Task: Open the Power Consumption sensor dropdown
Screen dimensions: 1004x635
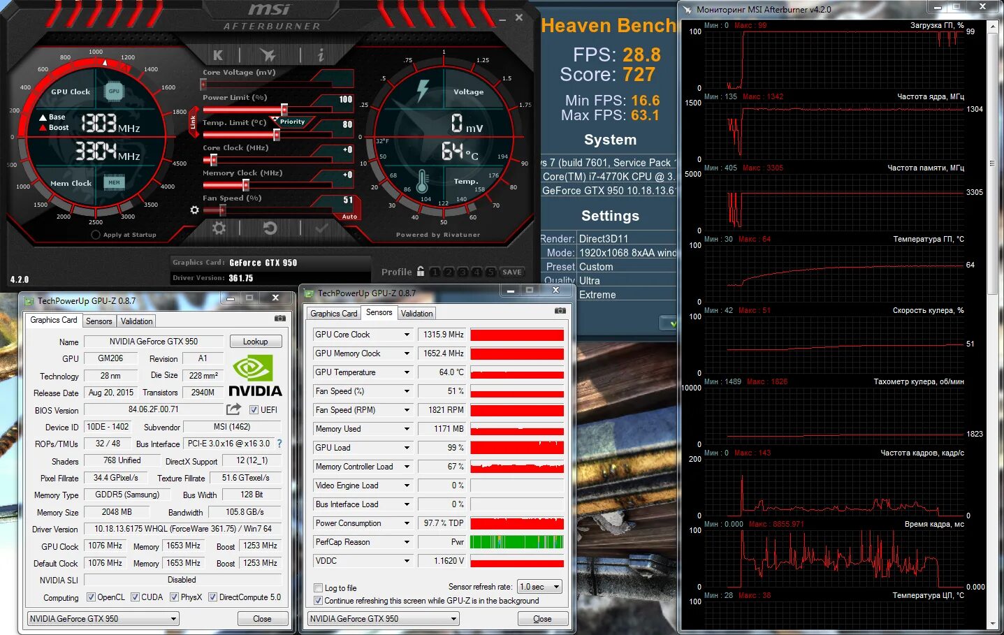Action: (407, 523)
